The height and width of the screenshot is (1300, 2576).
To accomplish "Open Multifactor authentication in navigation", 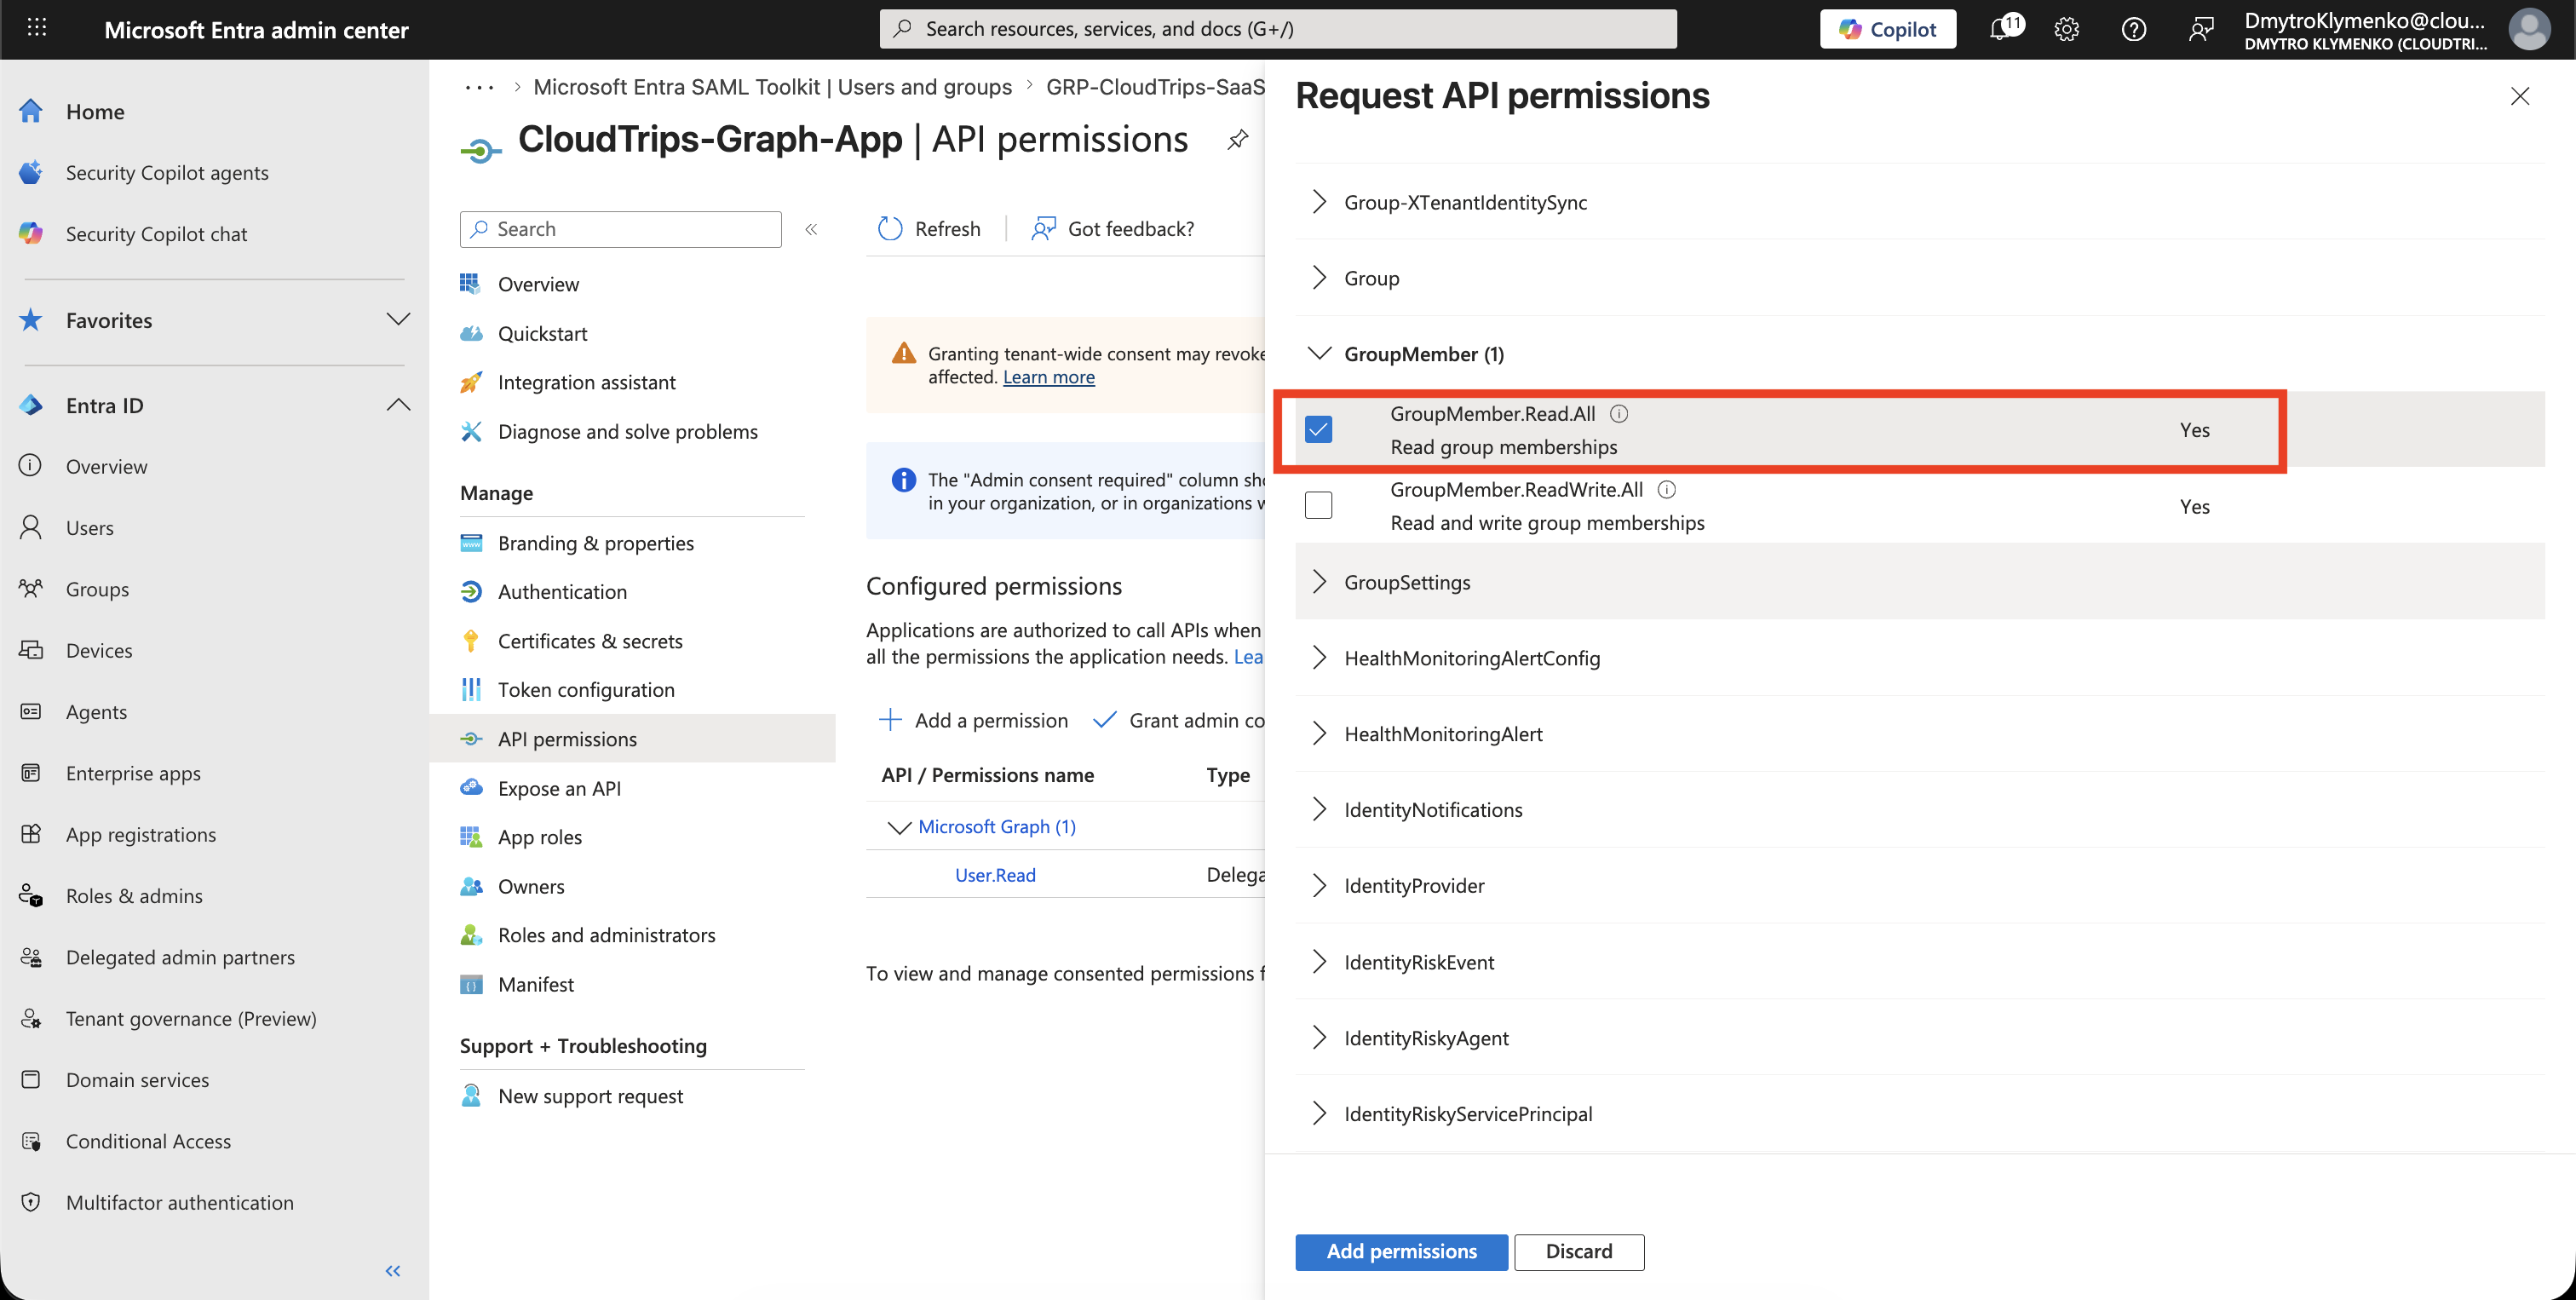I will point(180,1202).
